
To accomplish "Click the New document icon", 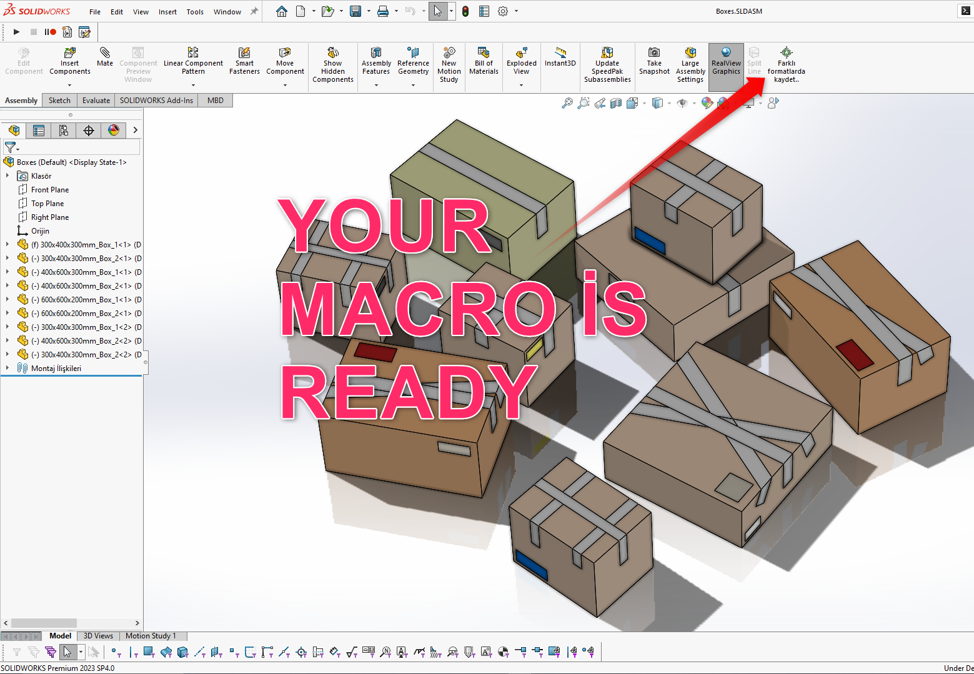I will click(301, 11).
